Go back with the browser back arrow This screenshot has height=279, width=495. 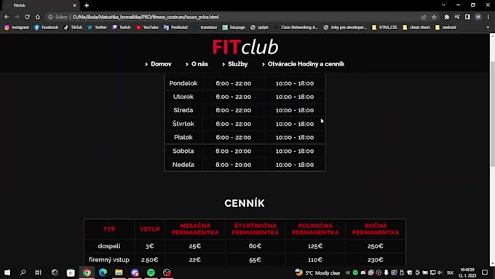coord(7,17)
